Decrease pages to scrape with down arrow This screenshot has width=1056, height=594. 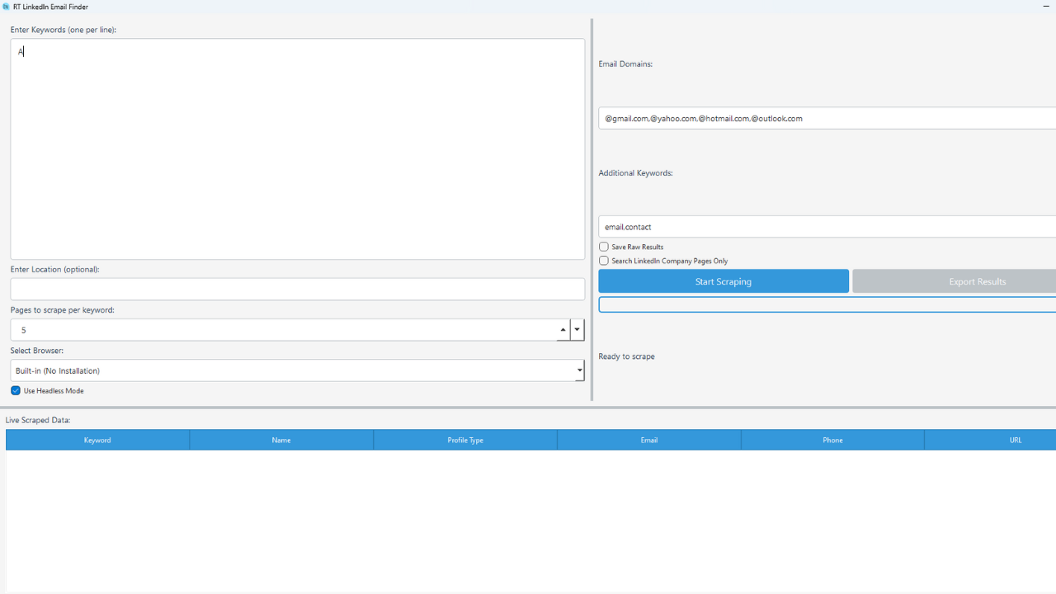[577, 333]
